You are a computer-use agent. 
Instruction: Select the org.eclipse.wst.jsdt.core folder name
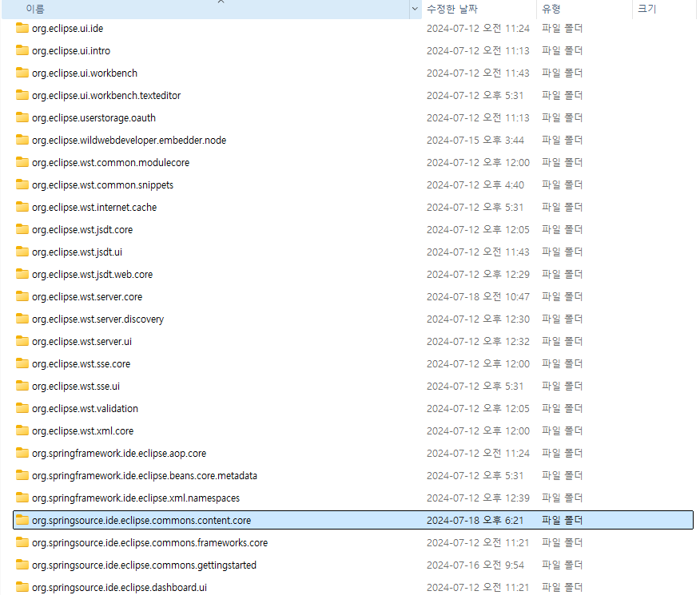(82, 230)
